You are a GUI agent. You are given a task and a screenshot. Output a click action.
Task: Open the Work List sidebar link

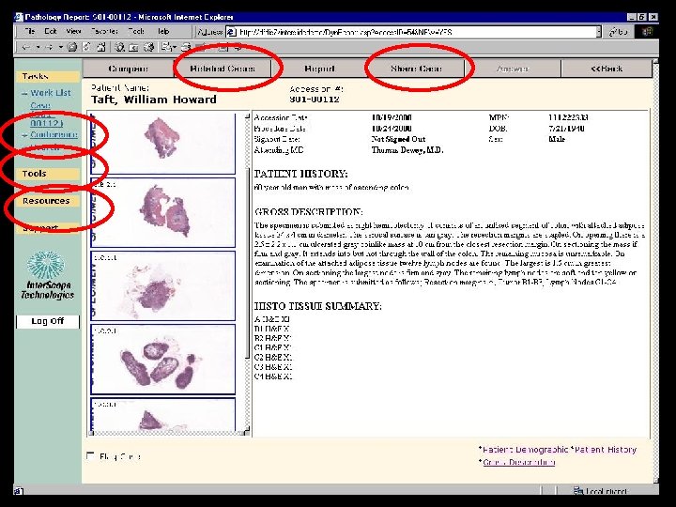(x=51, y=93)
